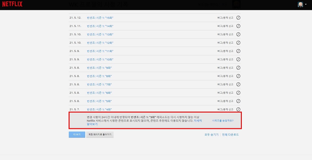Image resolution: width=312 pixels, height=160 pixels.
Task: Open the 자세히 알아보기 link
Action: [198, 121]
